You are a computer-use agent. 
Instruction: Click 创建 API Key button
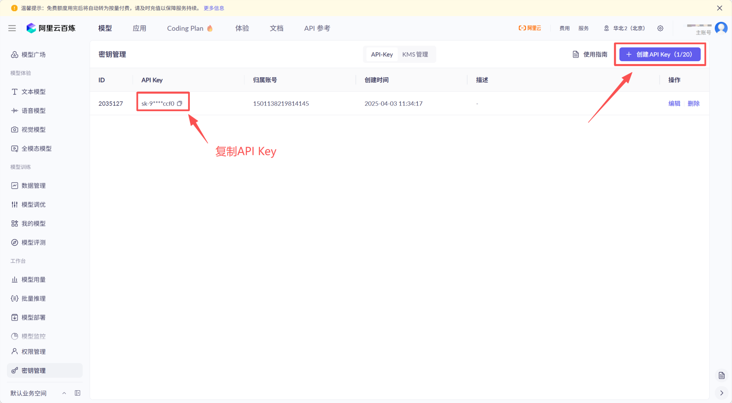pos(660,54)
